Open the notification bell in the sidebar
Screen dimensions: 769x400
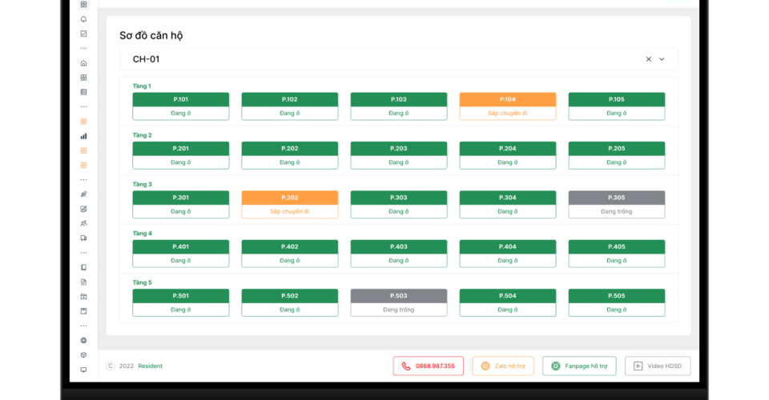pos(83,19)
